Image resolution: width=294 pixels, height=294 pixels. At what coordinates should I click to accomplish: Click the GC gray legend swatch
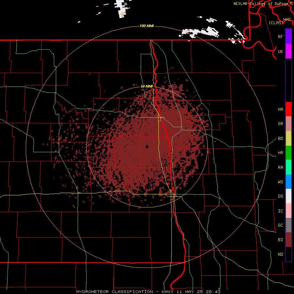(x=288, y=225)
